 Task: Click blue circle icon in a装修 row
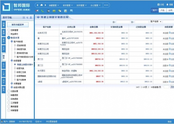[170, 82]
